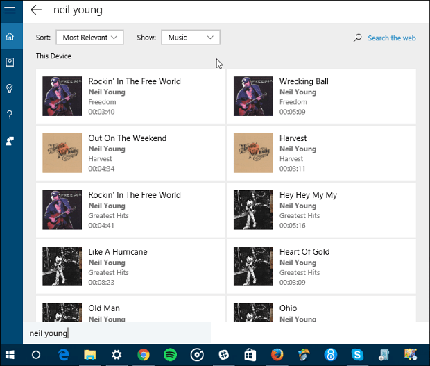Open the Reminders lightbulb icon
This screenshot has width=430, height=366.
click(x=10, y=88)
